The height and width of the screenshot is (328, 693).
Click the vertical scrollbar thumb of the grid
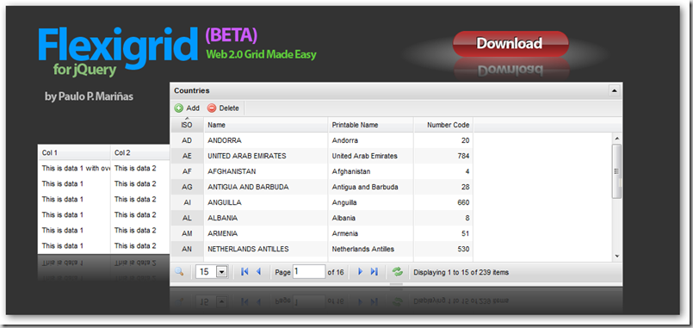(617, 171)
